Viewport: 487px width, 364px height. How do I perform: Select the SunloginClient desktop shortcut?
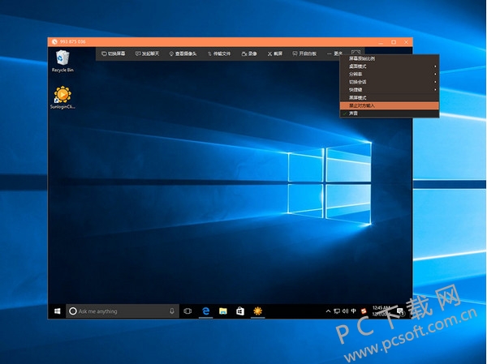(62, 97)
